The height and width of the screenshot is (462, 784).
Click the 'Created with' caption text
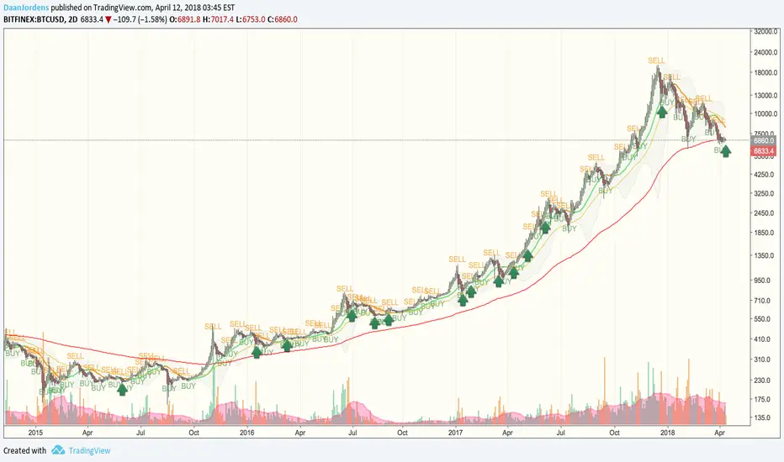[24, 450]
